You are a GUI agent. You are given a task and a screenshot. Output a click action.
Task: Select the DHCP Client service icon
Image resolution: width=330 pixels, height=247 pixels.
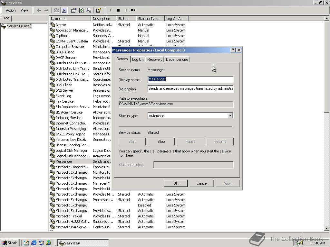[x=52, y=52]
